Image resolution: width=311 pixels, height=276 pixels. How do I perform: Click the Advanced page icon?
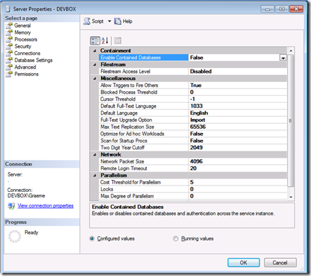click(9, 67)
